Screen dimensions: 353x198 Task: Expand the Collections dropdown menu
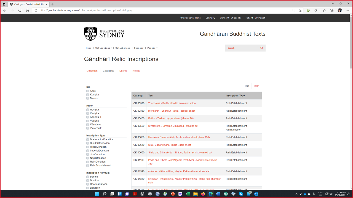103,48
